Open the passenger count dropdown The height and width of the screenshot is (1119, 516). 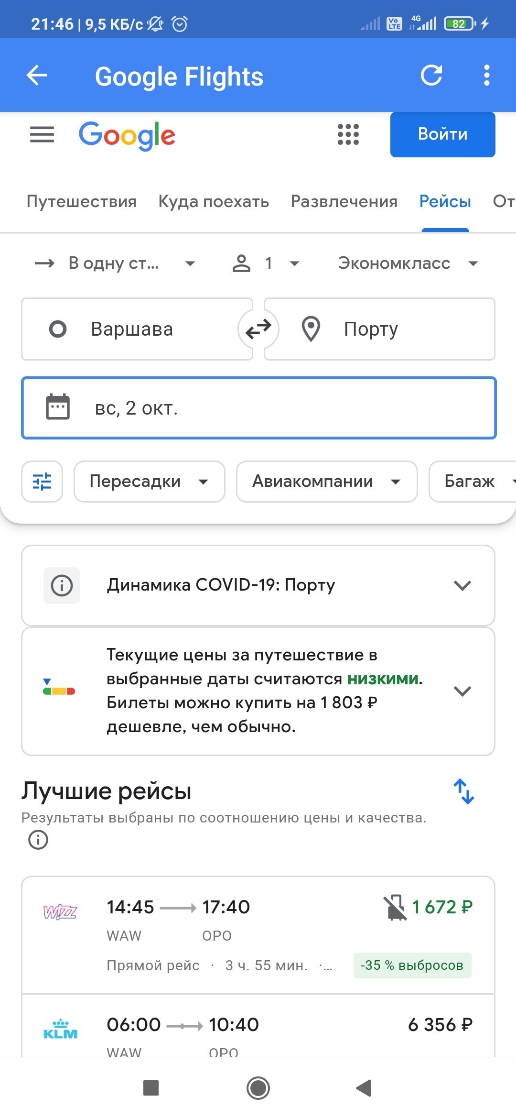click(266, 263)
